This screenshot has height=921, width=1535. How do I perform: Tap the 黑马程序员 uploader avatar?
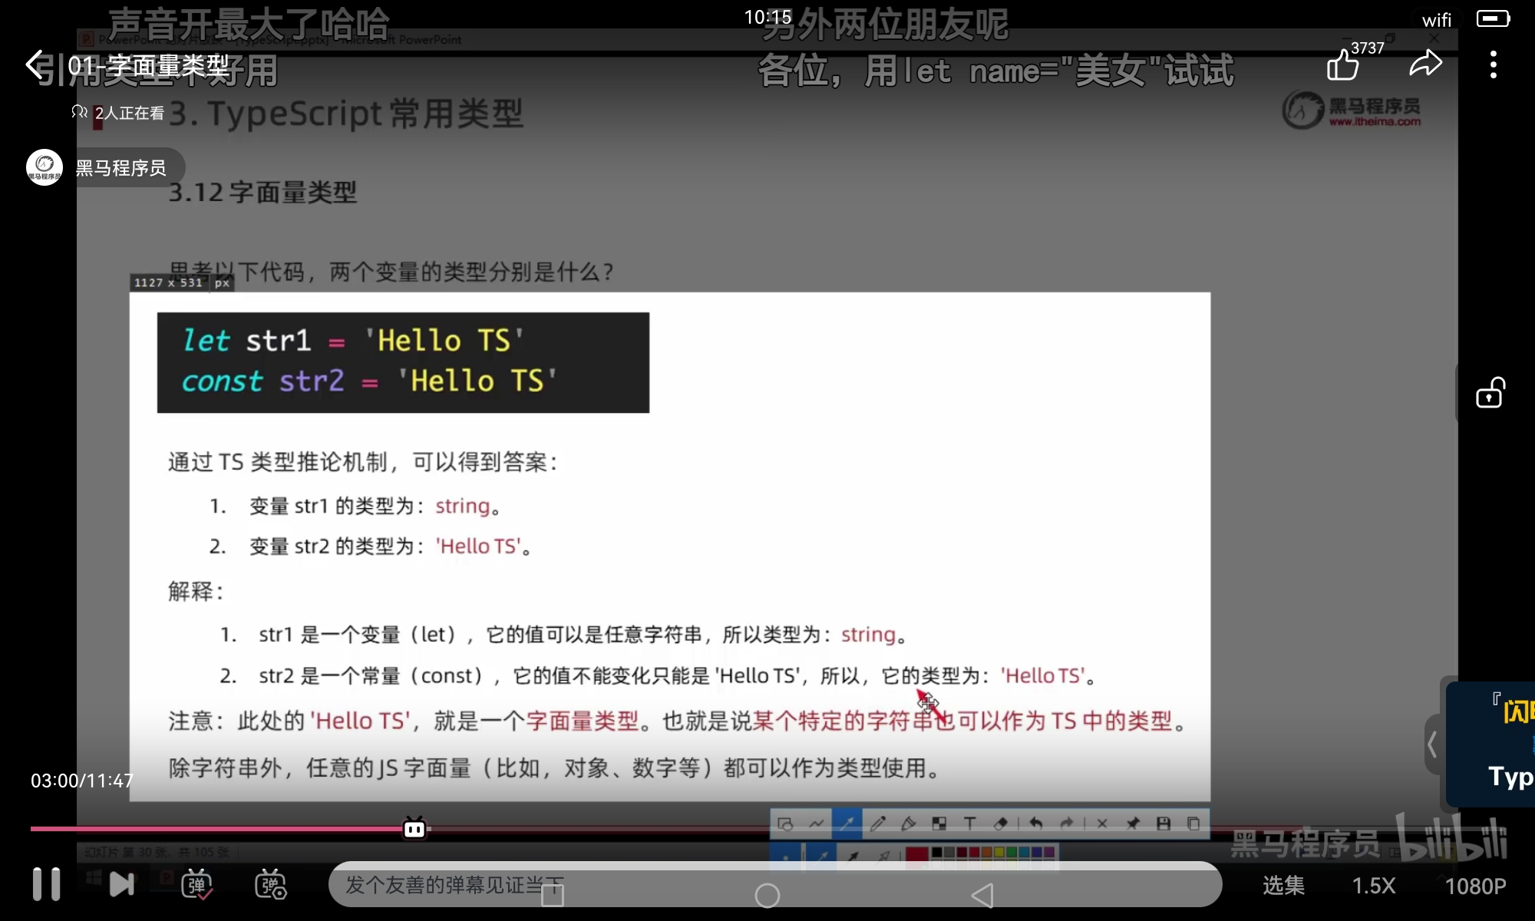(x=45, y=167)
